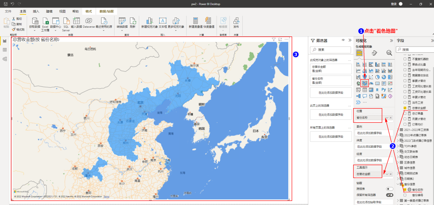The width and height of the screenshot is (434, 205).
Task: Select the Python (Py) visual icon
Action: coord(384,90)
